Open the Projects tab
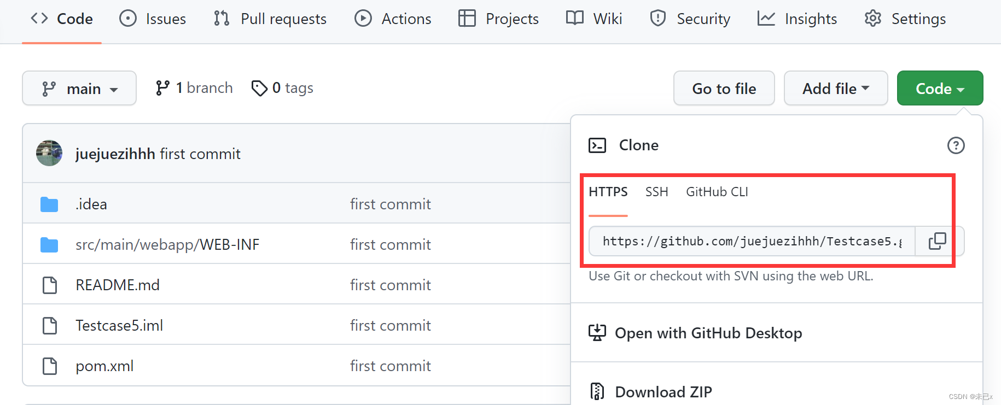 498,19
